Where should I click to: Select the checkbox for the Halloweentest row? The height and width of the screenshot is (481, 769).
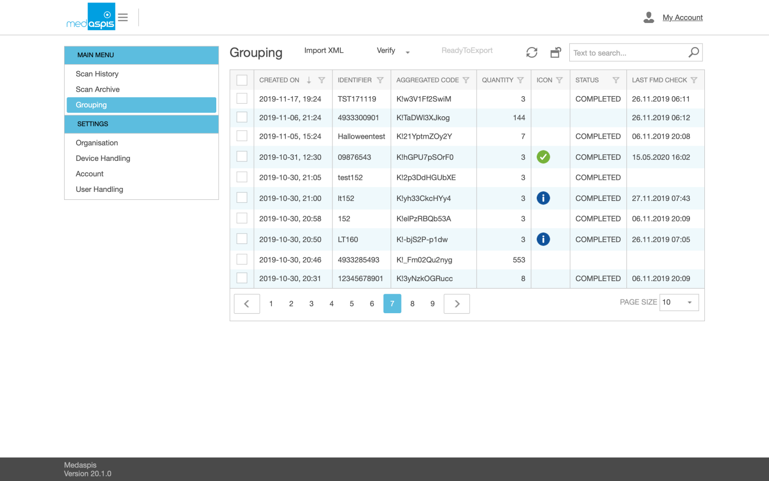click(x=242, y=136)
